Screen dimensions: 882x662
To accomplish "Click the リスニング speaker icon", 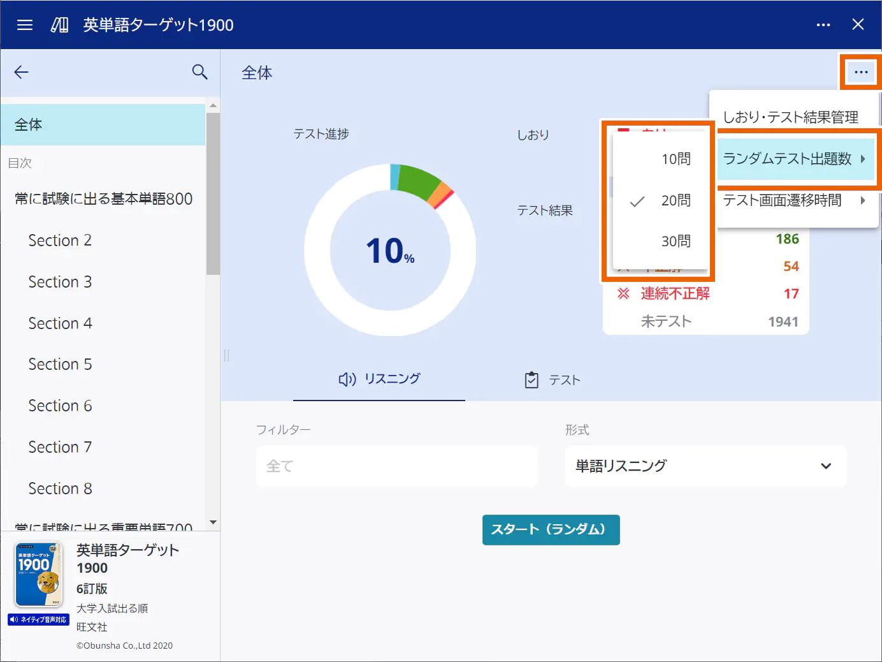I will (347, 379).
